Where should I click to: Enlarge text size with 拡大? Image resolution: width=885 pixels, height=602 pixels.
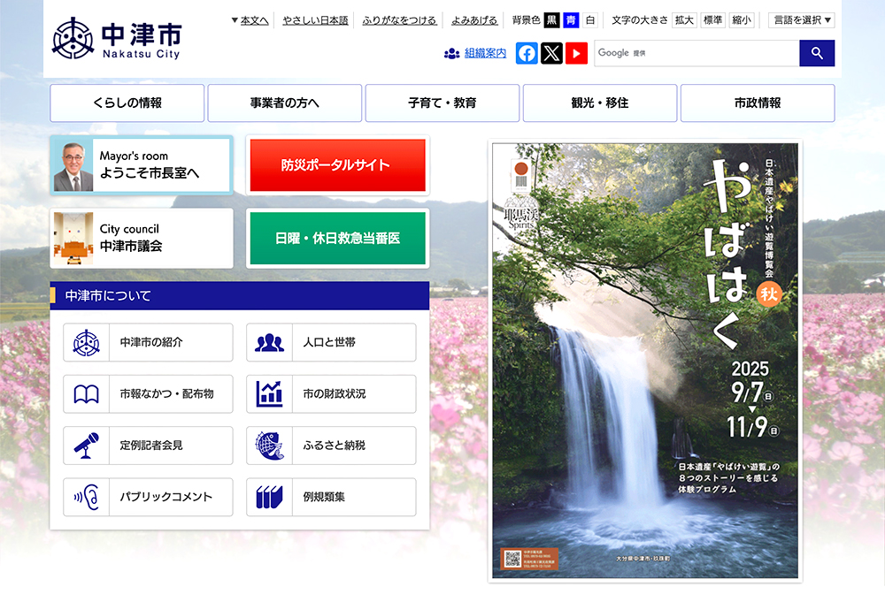click(x=684, y=20)
